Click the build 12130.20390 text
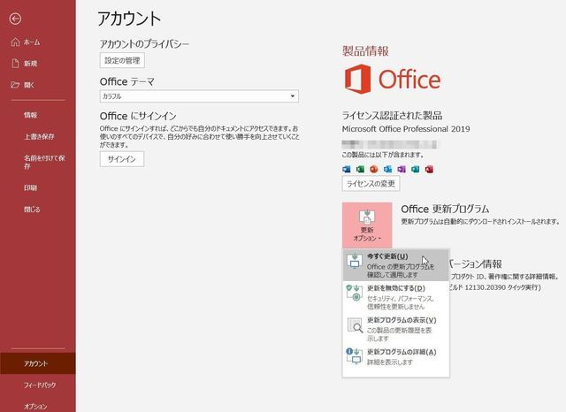Viewport: 566px width, 412px height. 495,287
